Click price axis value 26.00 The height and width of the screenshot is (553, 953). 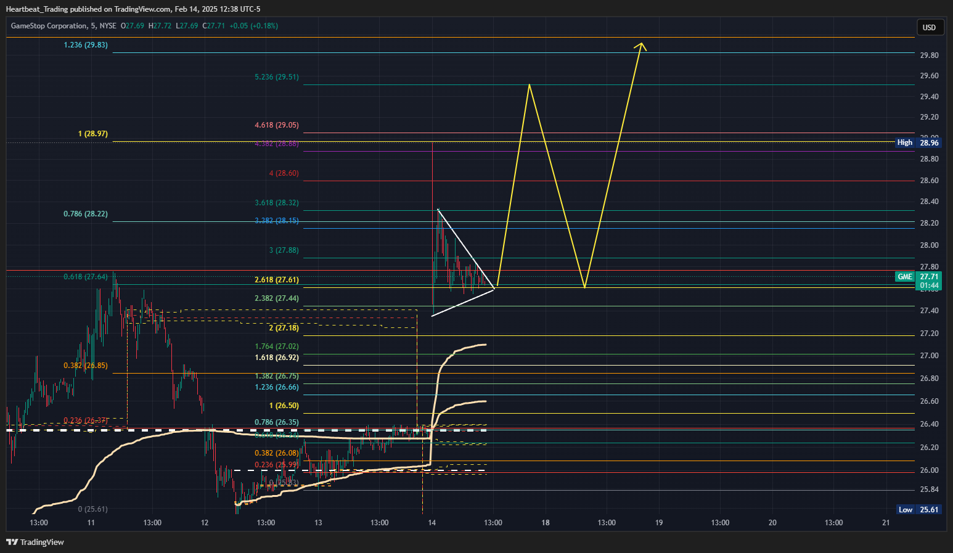[929, 470]
